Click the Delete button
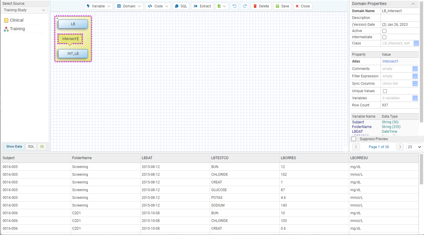The width and height of the screenshot is (424, 235). pyautogui.click(x=261, y=6)
